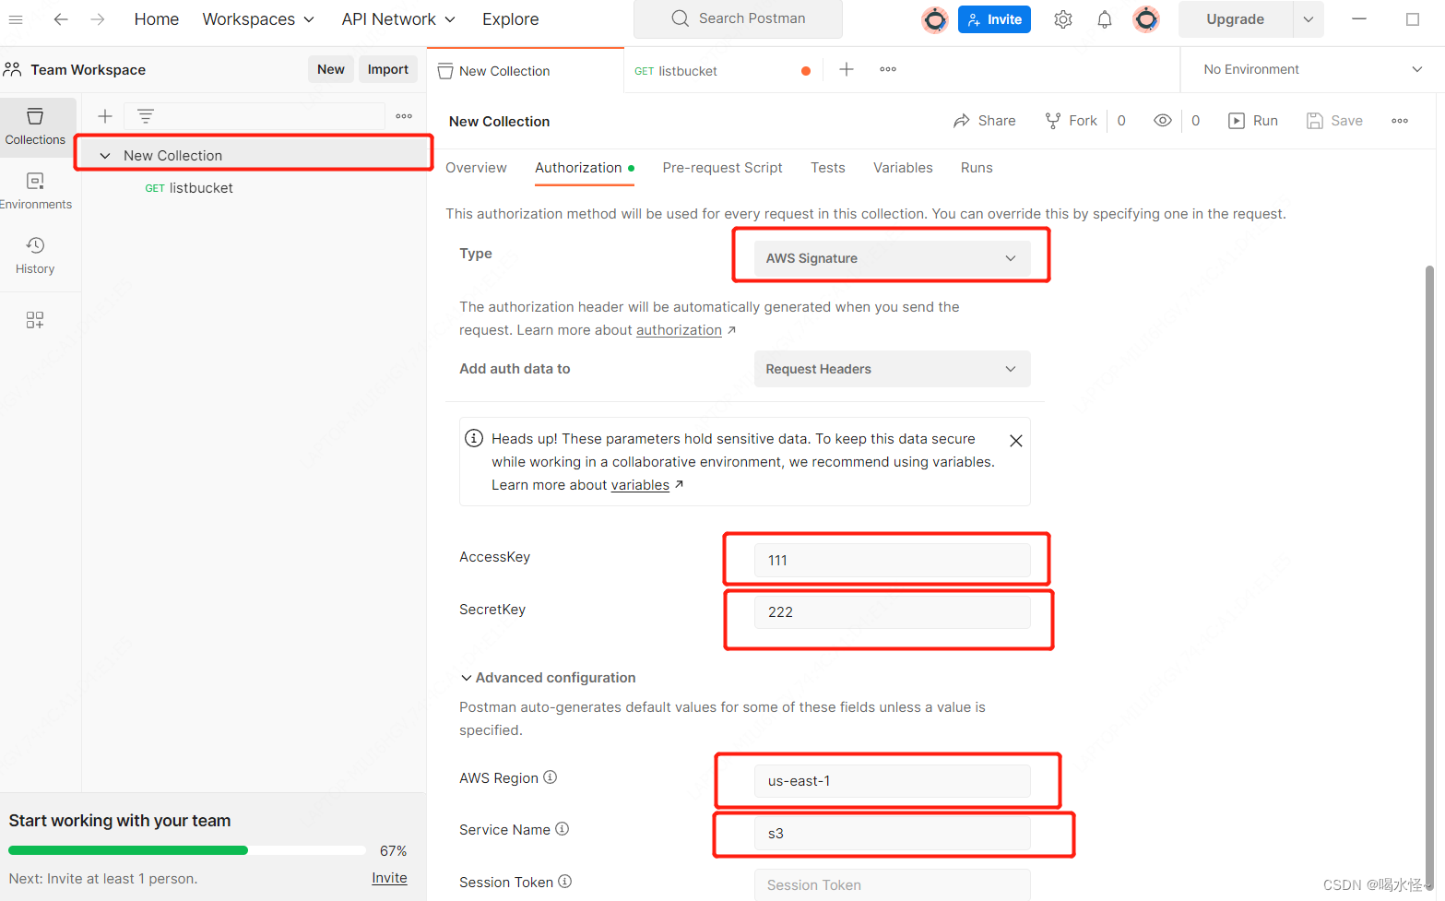Switch to the Overview tab
This screenshot has width=1445, height=901.
[476, 168]
